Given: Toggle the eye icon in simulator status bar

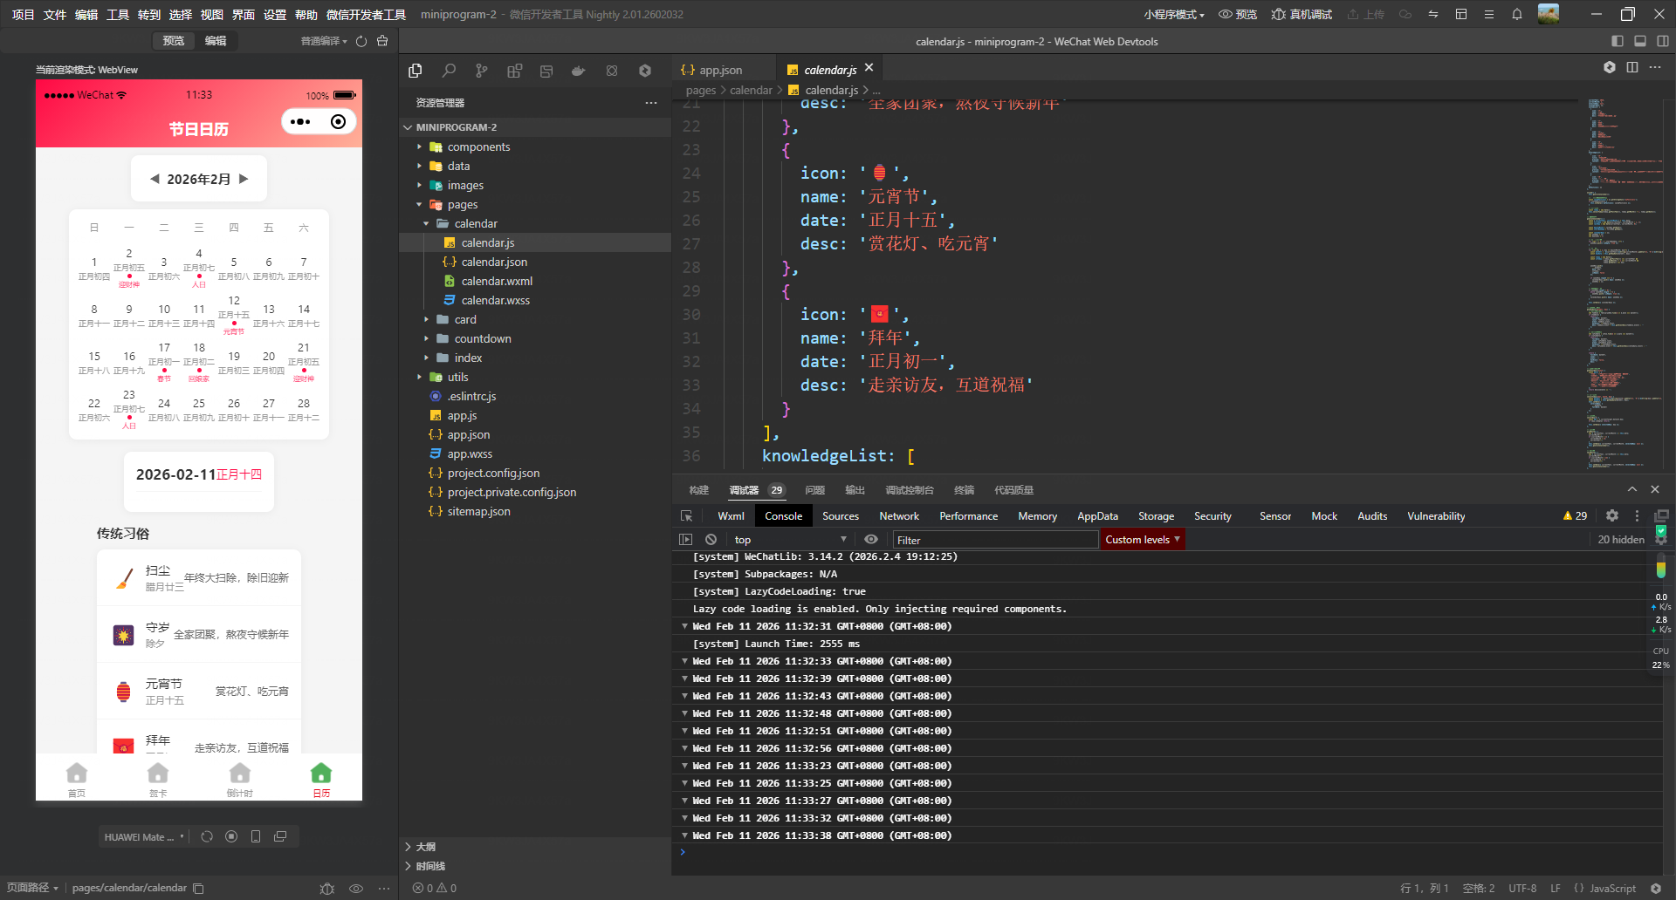Looking at the screenshot, I should tap(356, 888).
